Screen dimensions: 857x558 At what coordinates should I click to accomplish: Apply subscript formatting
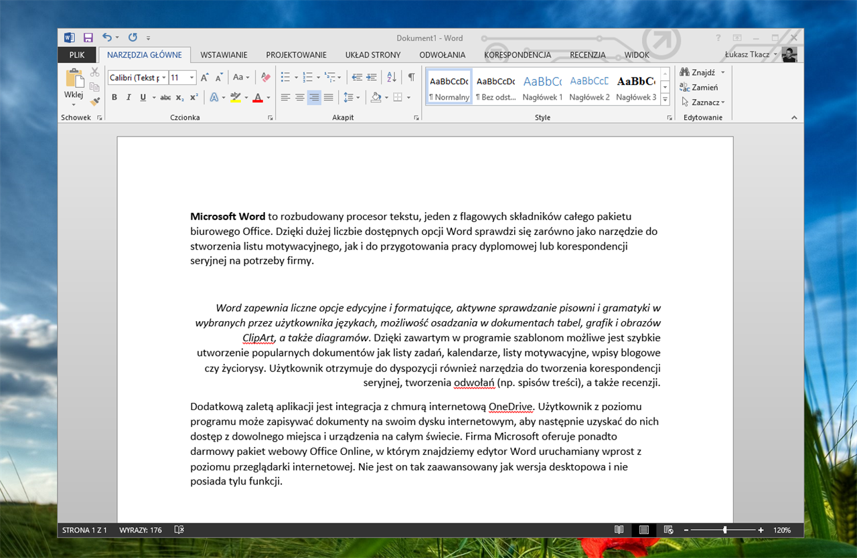point(179,98)
